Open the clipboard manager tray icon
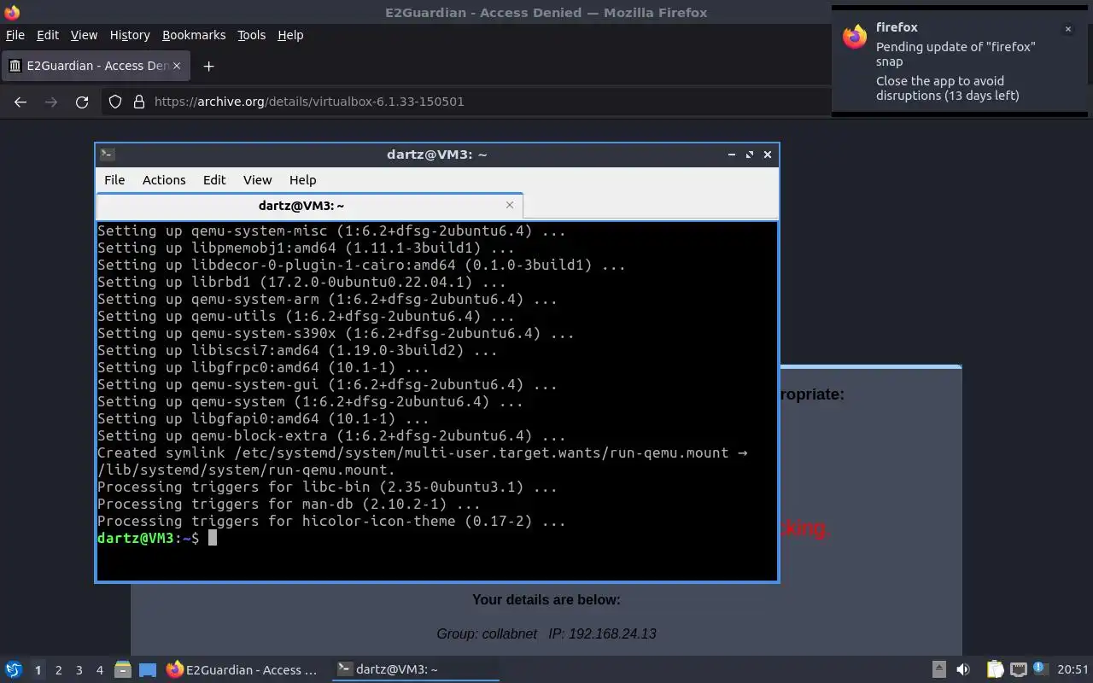 [995, 670]
